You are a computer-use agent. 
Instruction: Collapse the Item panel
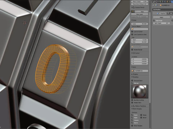(132, 67)
